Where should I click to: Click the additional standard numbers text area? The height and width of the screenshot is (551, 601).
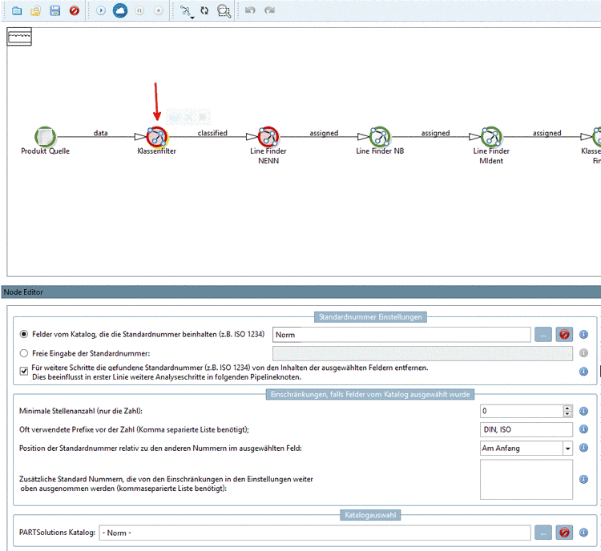pos(526,480)
